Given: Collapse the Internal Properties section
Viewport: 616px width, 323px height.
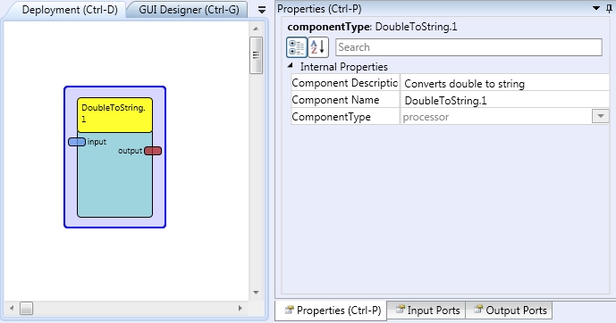Looking at the screenshot, I should [x=291, y=66].
